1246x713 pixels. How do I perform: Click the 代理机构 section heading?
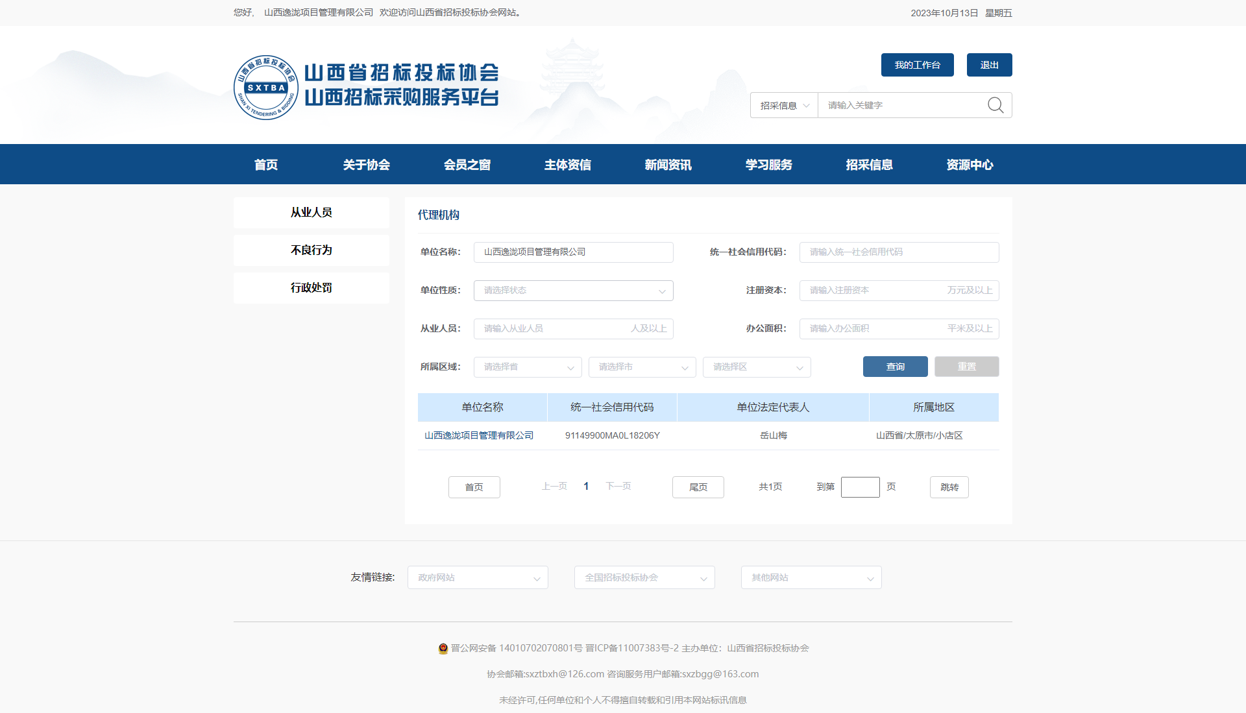point(439,215)
